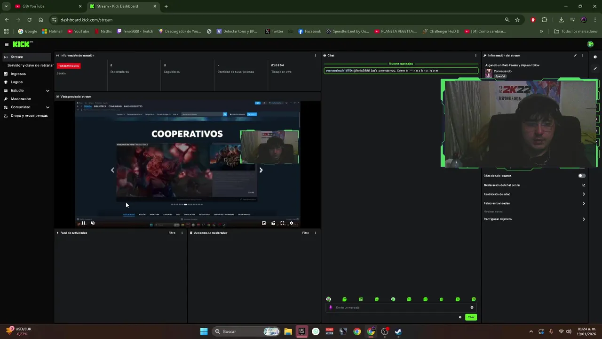The image size is (602, 339).
Task: Toggle Chat de solo-emotes switch
Action: coord(582,176)
